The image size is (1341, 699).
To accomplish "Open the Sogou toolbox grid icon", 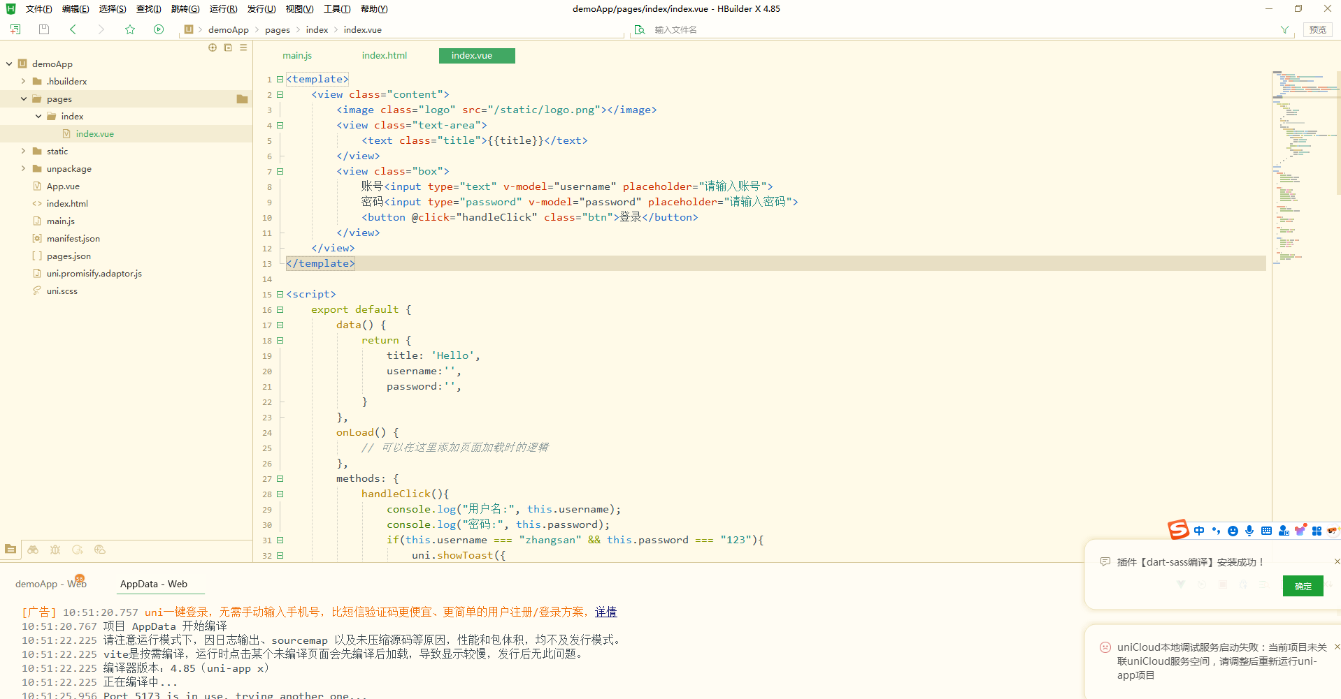I will click(1317, 531).
